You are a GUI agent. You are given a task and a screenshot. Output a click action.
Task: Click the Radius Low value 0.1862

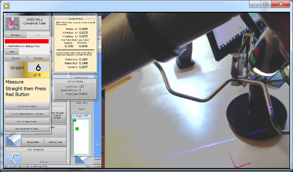83,59
